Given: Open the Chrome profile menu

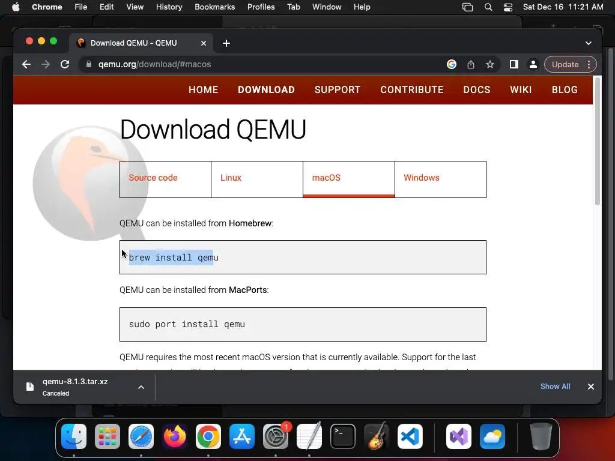Looking at the screenshot, I should pyautogui.click(x=533, y=64).
